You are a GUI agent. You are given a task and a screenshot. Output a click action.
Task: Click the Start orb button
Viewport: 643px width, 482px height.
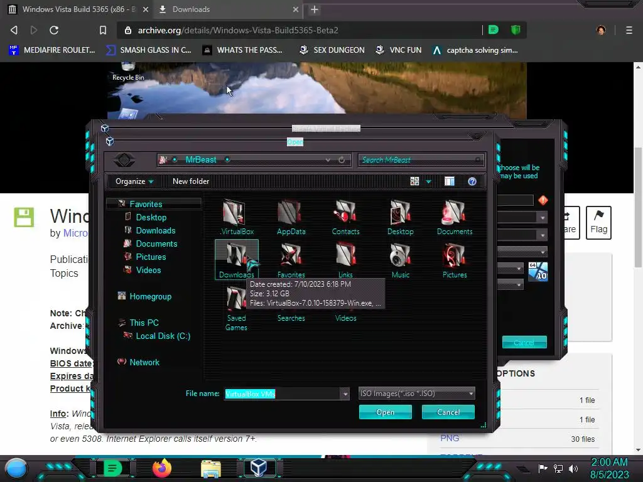(16, 468)
